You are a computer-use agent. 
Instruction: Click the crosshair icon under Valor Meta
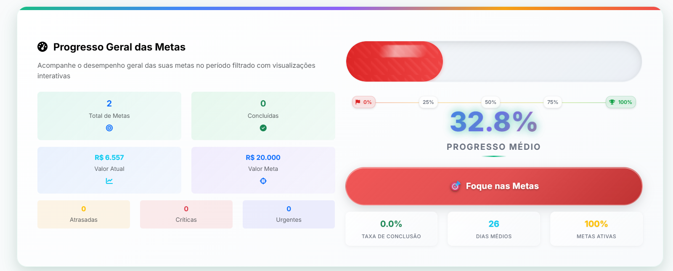(263, 181)
